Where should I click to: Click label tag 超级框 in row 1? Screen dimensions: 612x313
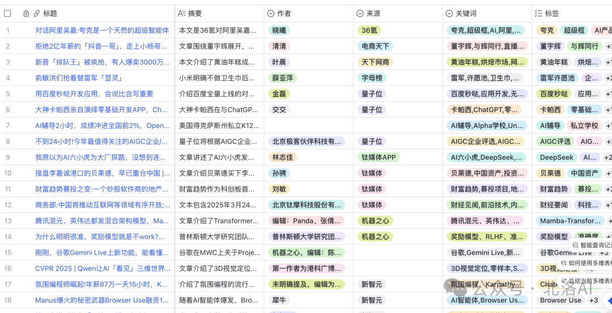coord(574,31)
